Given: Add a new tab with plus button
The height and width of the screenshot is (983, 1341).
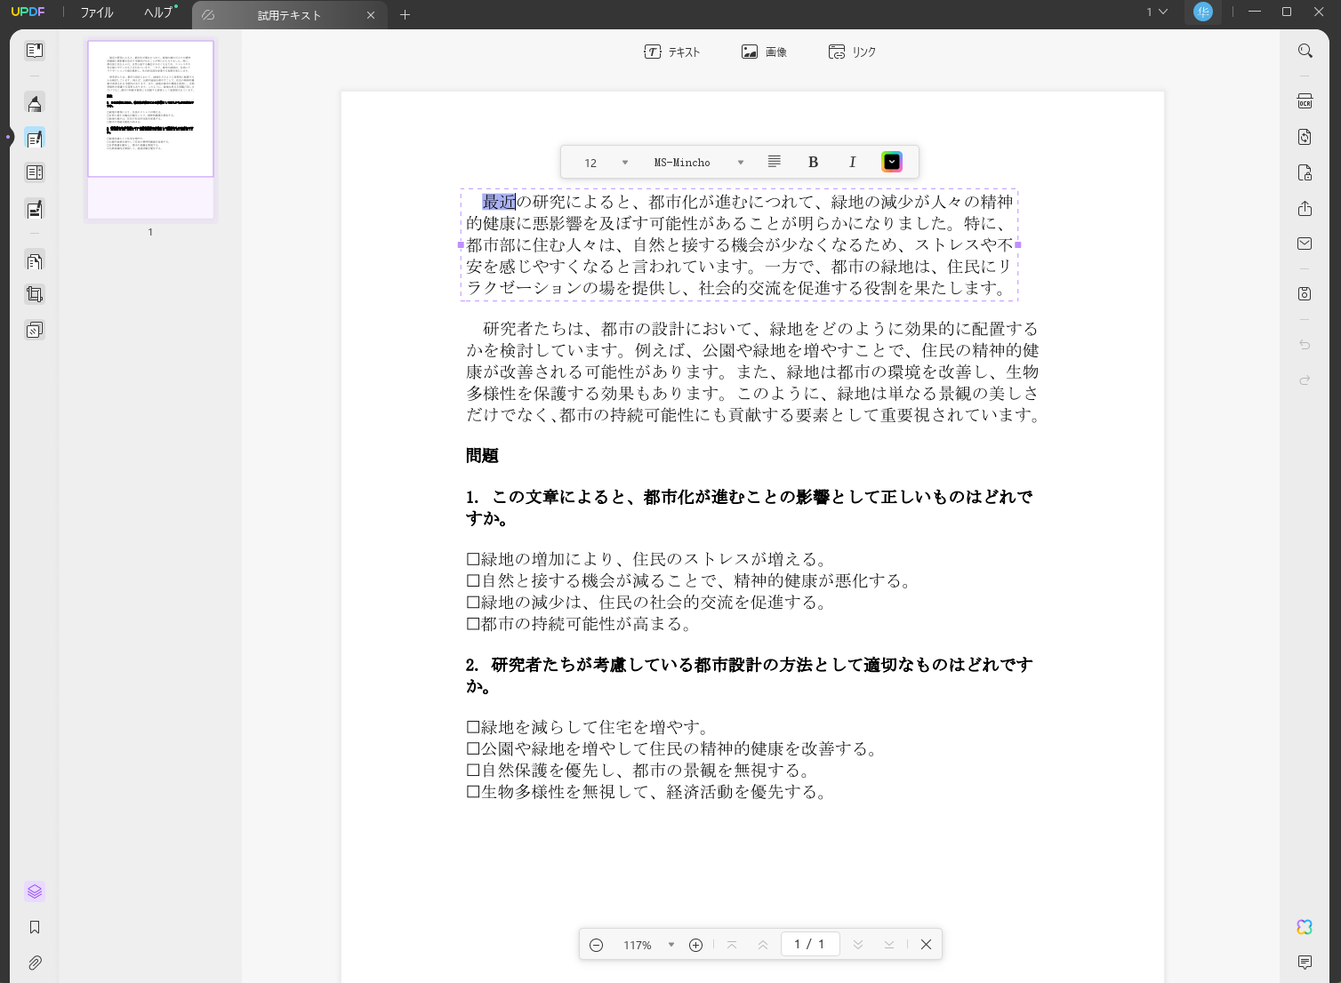Looking at the screenshot, I should [x=406, y=15].
